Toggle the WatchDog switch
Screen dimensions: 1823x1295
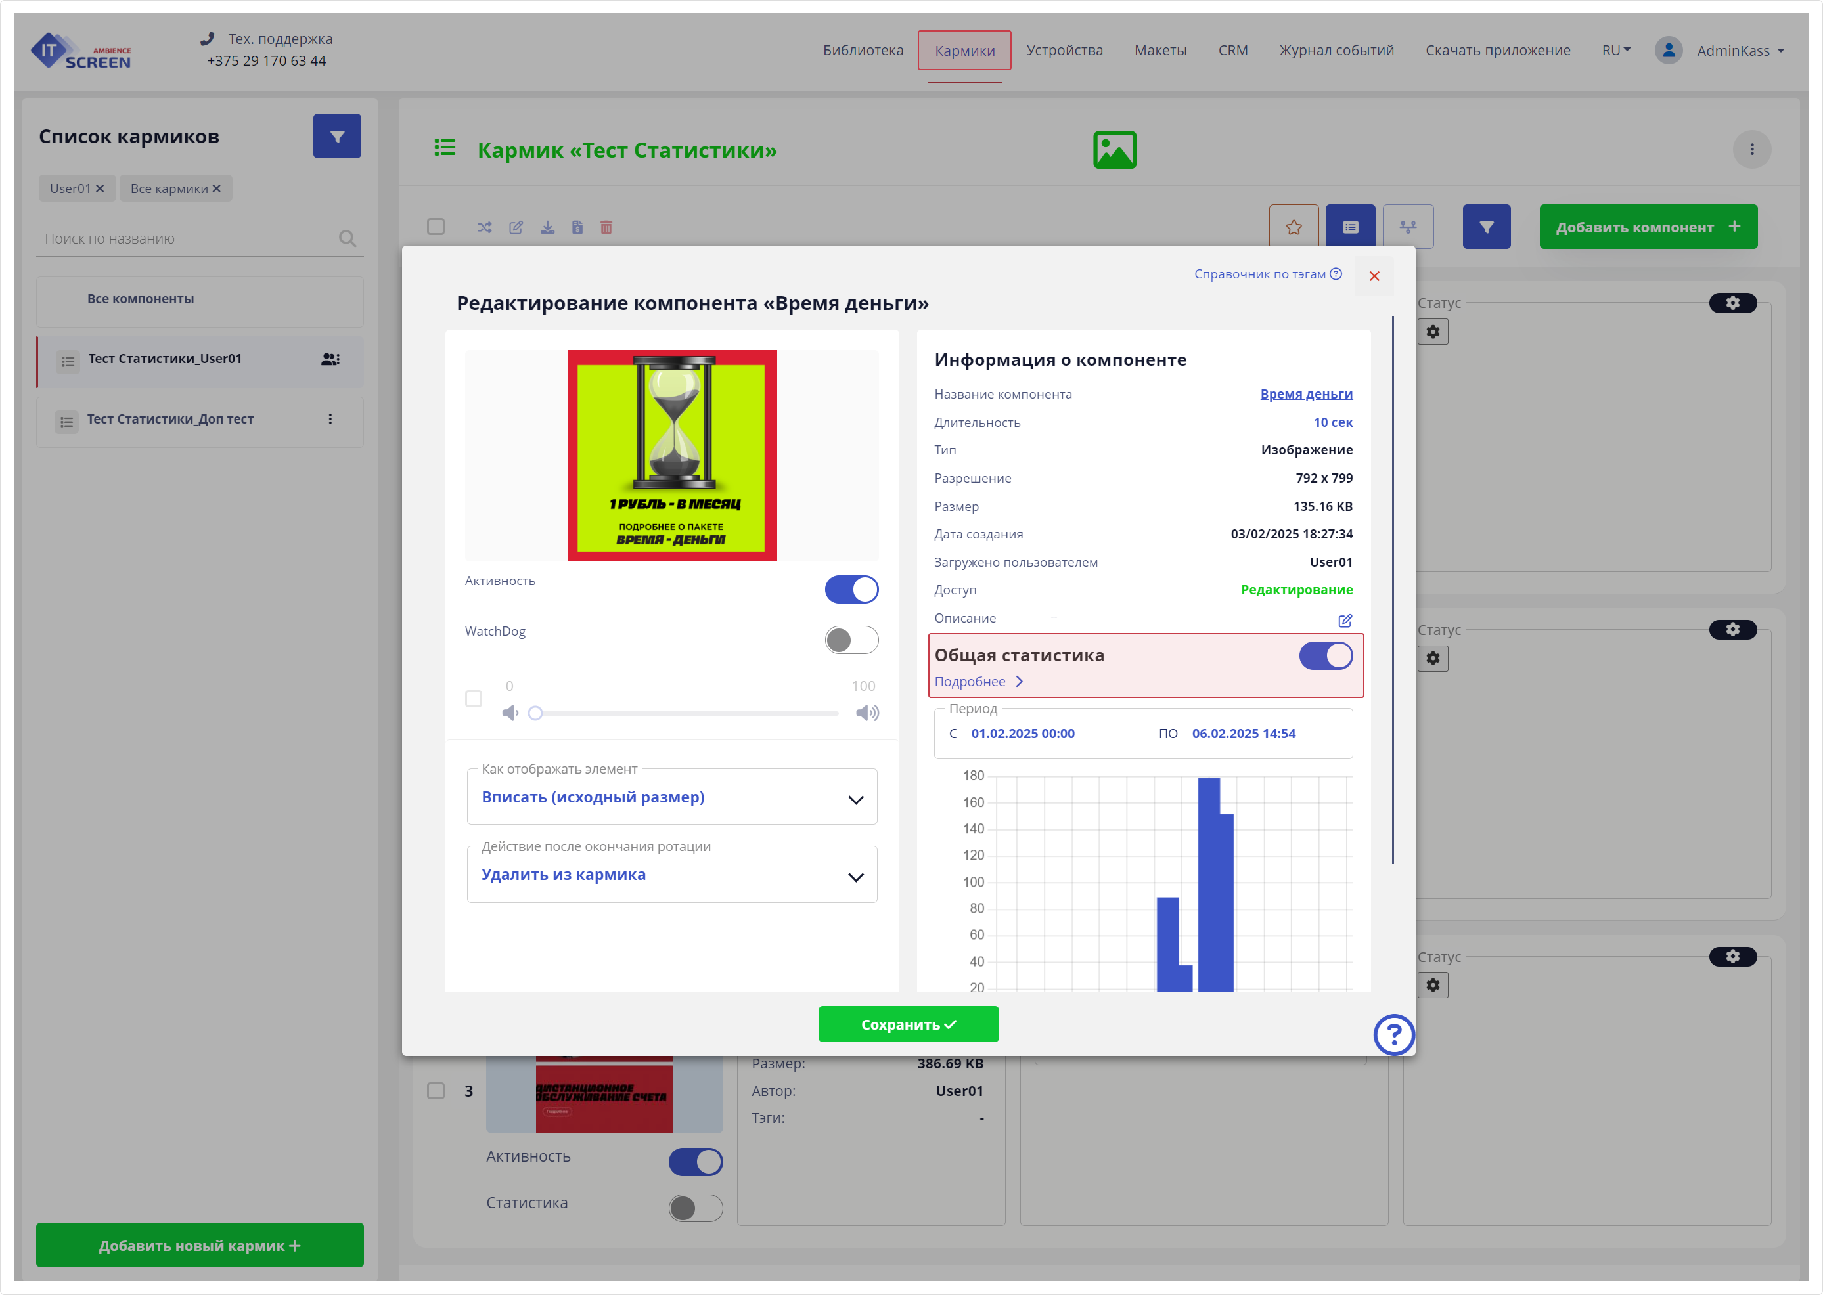[851, 640]
